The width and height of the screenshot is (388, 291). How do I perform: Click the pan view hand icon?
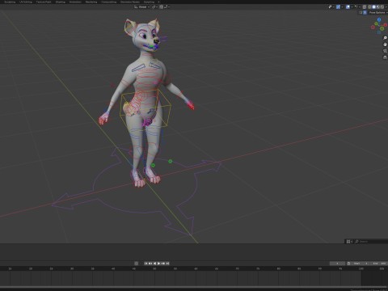click(385, 44)
